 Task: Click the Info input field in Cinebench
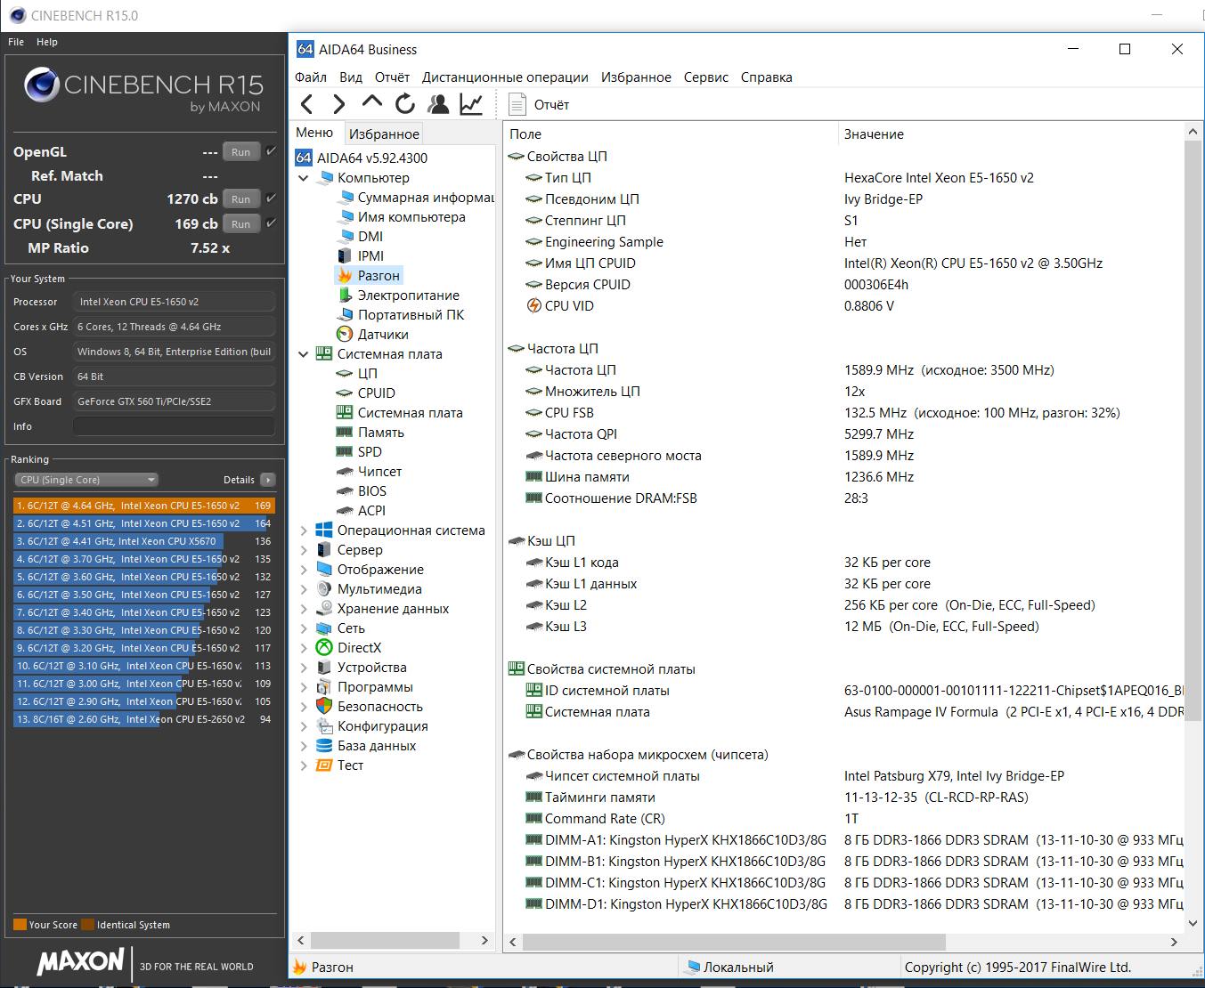click(174, 426)
